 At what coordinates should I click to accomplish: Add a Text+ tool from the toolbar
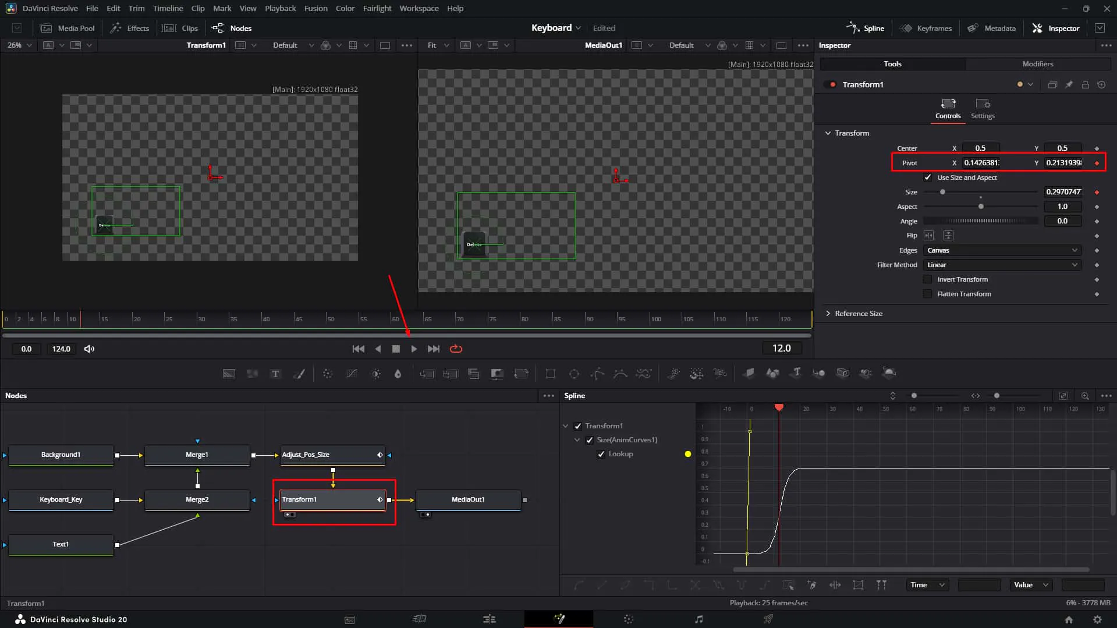click(x=275, y=374)
